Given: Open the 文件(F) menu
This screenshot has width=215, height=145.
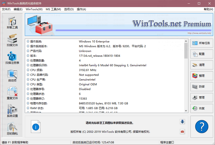Looking at the screenshot, I should [x=6, y=9].
